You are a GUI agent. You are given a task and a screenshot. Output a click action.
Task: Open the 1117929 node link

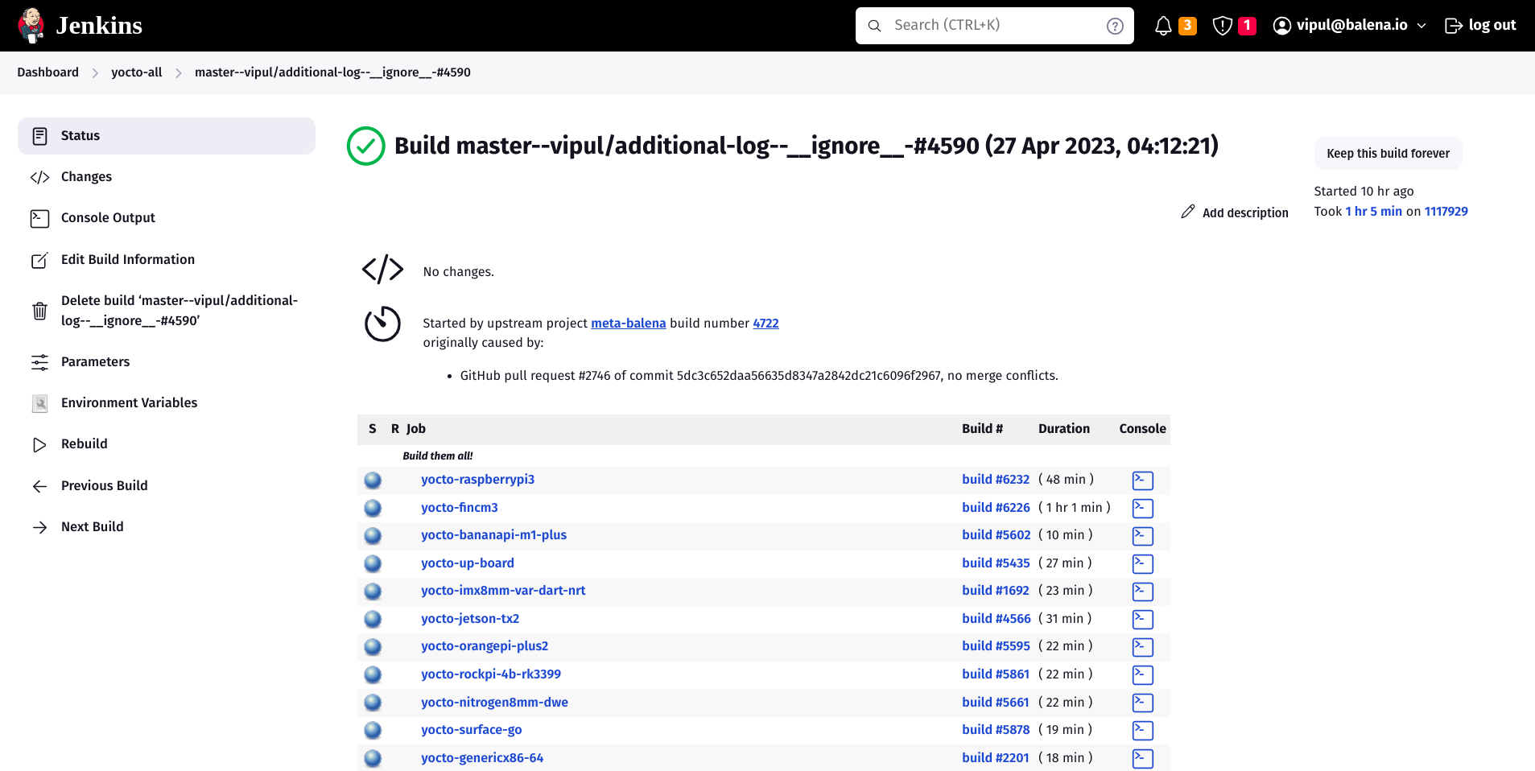[1446, 211]
